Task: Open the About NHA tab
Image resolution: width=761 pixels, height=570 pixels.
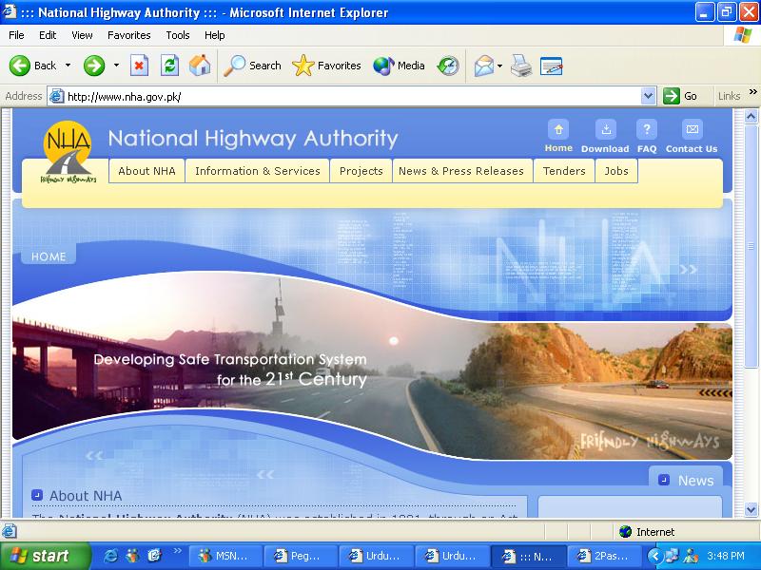Action: point(146,171)
